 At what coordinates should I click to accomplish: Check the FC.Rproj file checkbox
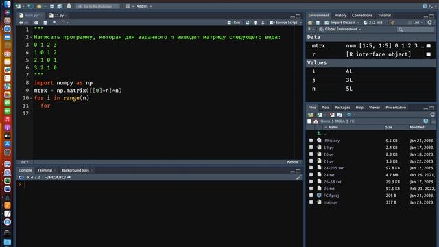click(x=311, y=195)
